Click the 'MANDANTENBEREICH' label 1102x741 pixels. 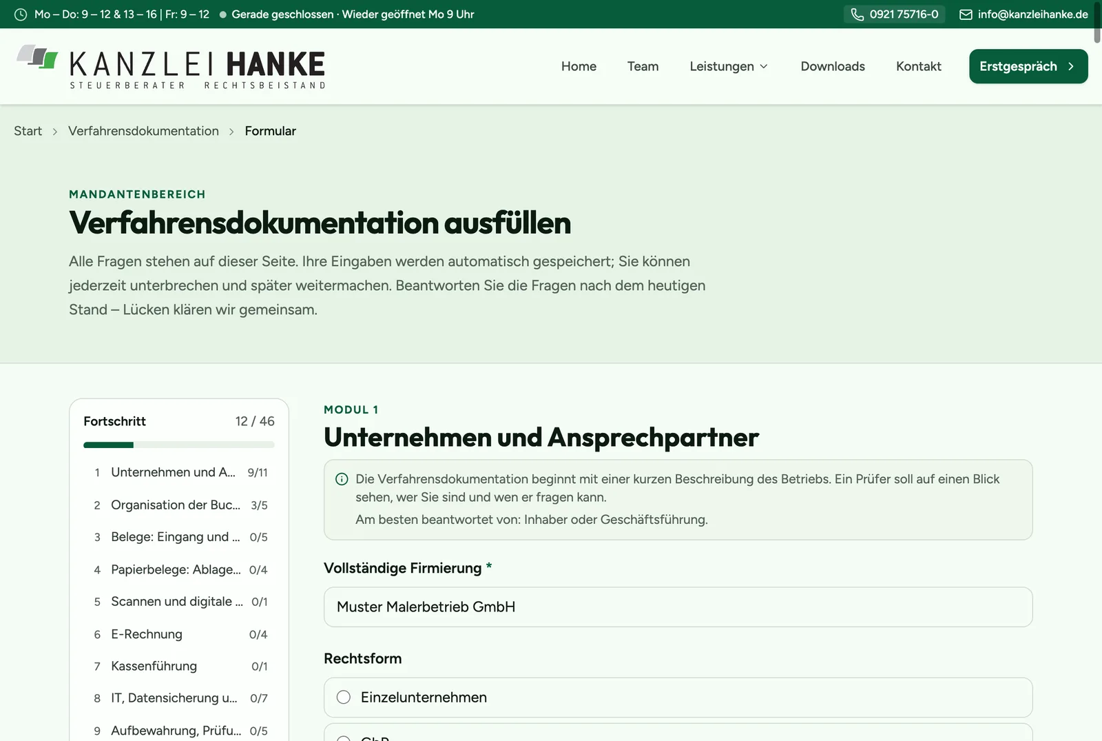click(137, 194)
